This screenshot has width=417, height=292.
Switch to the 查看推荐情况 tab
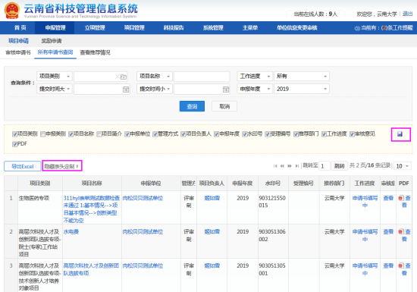pyautogui.click(x=96, y=52)
